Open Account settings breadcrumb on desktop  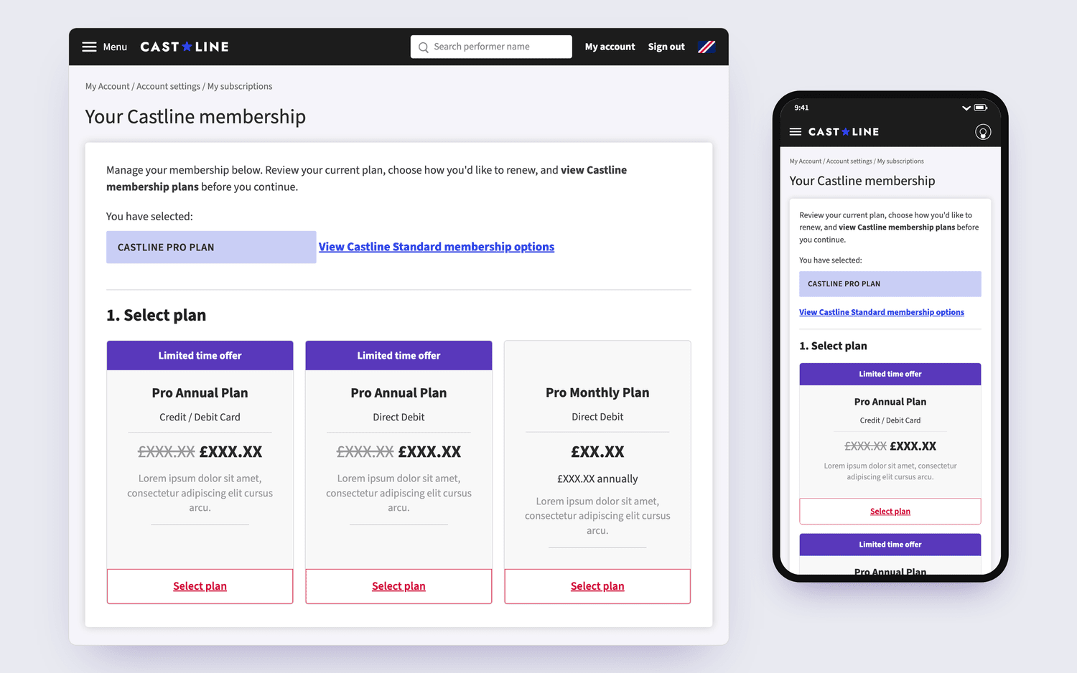168,86
